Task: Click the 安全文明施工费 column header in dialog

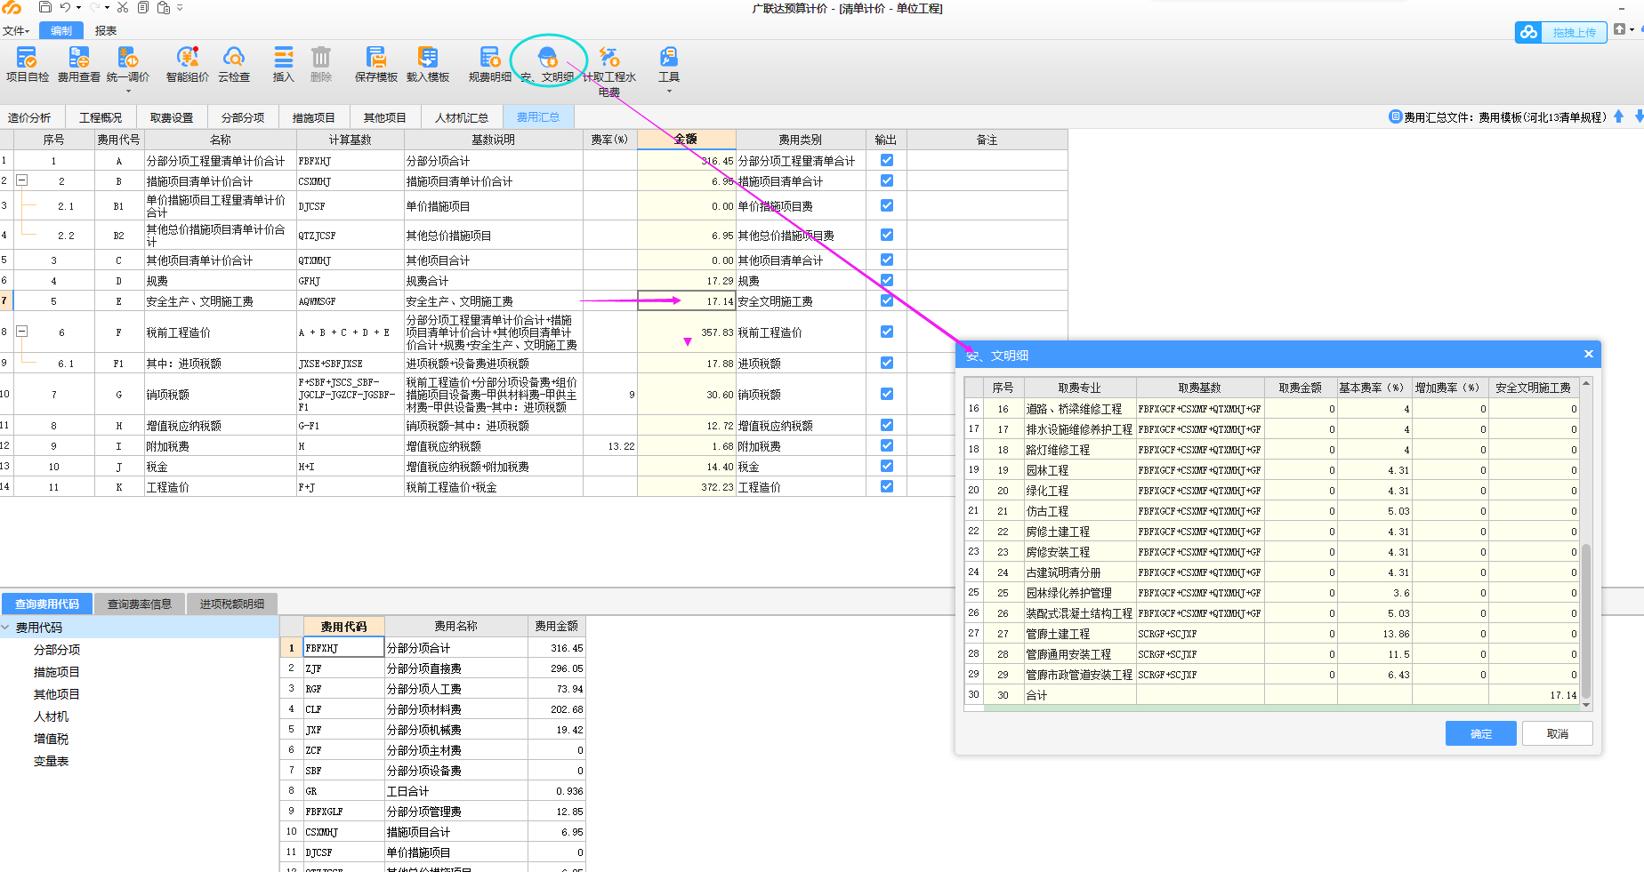Action: 1534,388
